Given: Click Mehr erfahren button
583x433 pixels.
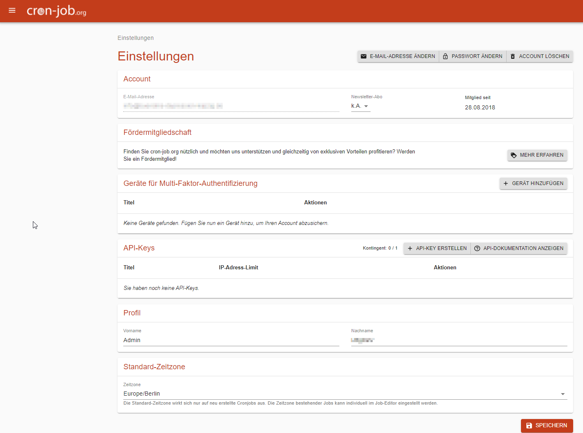Looking at the screenshot, I should (537, 155).
